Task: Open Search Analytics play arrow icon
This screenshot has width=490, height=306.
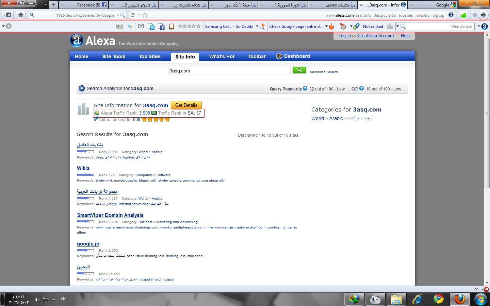Action: [82, 88]
